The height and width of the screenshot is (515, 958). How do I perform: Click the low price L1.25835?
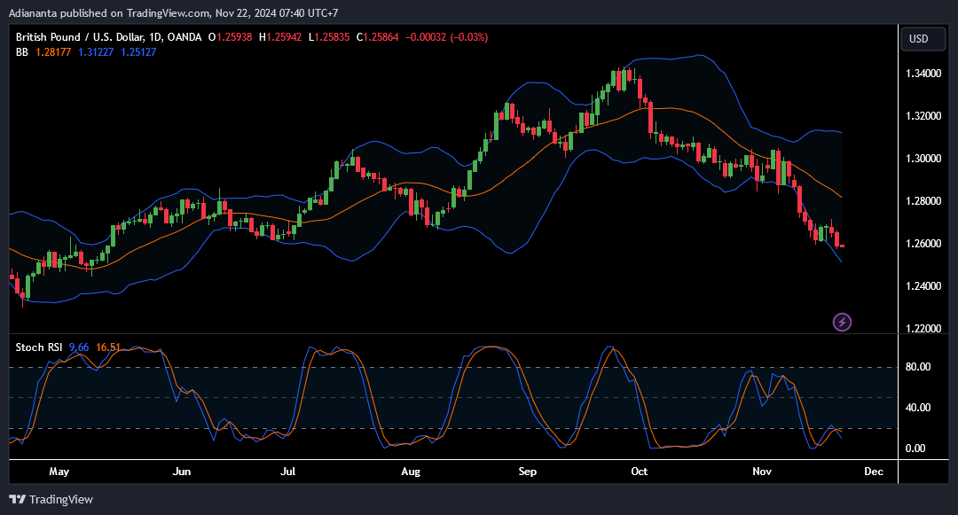pos(329,37)
